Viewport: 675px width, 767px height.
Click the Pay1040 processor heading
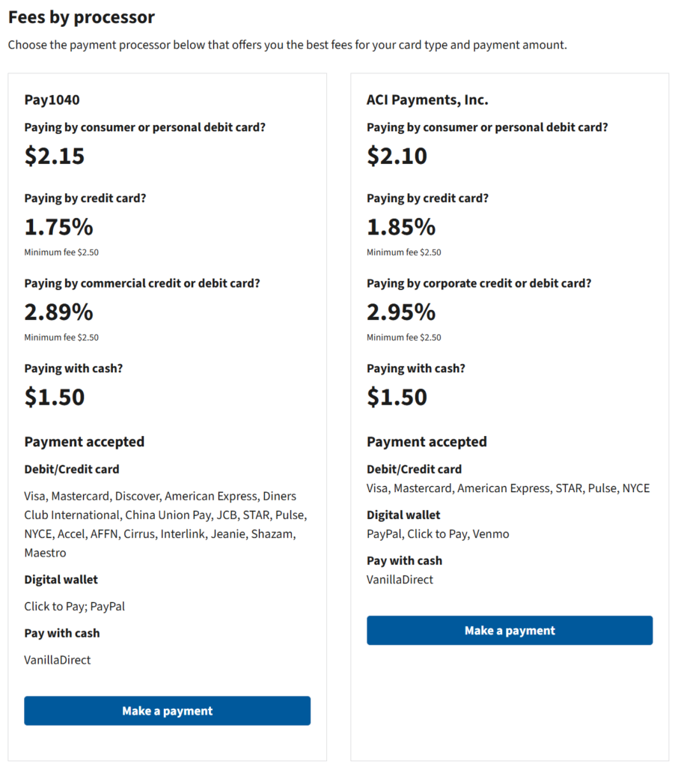52,100
